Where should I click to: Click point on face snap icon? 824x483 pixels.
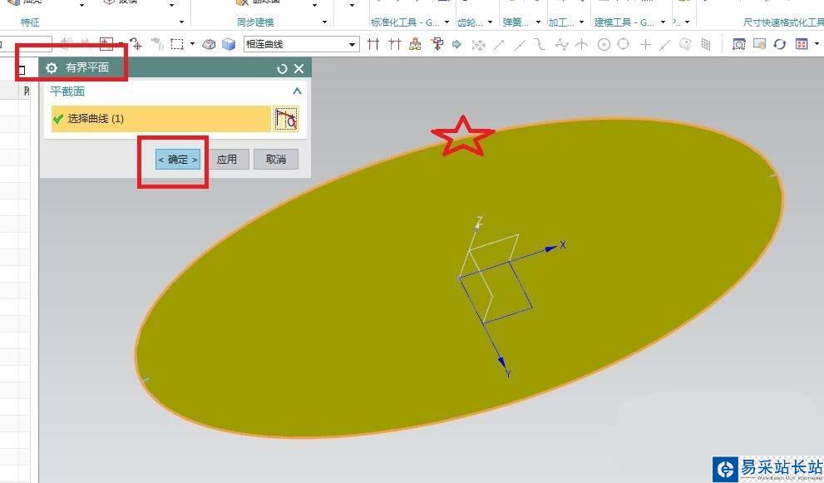[x=685, y=45]
